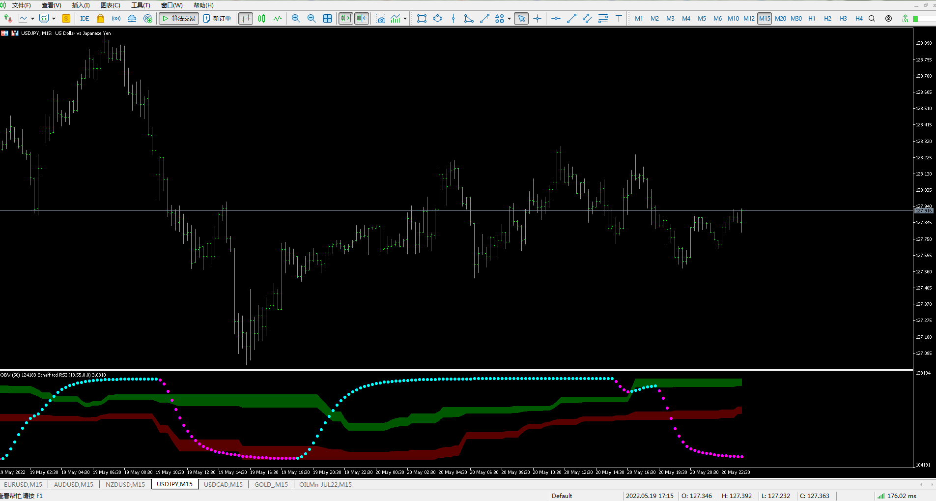936x501 pixels.
Task: Toggle the H4 timeframe
Action: (859, 19)
